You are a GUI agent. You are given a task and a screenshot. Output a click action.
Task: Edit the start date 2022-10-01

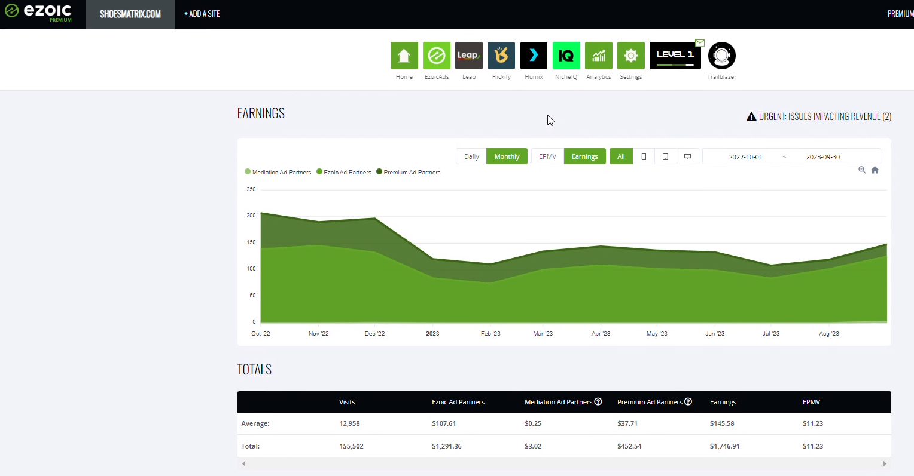745,157
